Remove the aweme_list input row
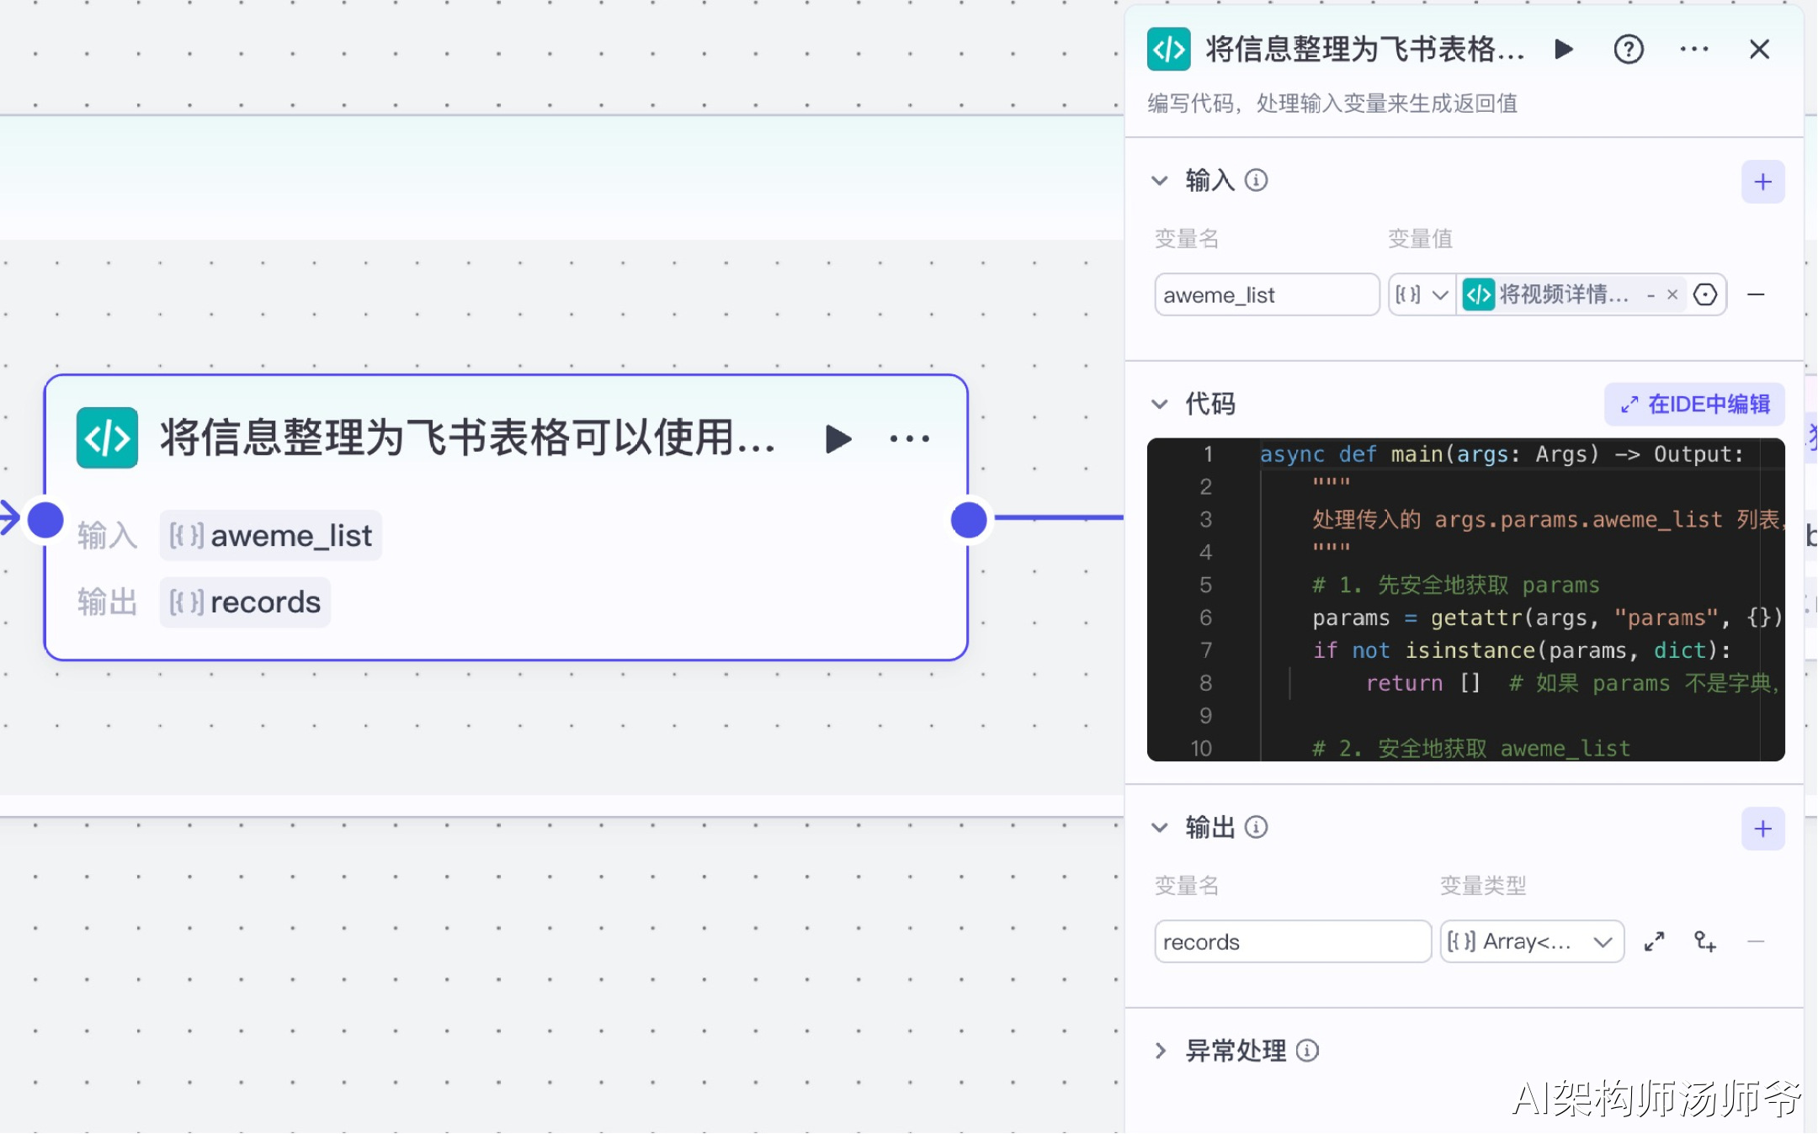 coord(1756,295)
